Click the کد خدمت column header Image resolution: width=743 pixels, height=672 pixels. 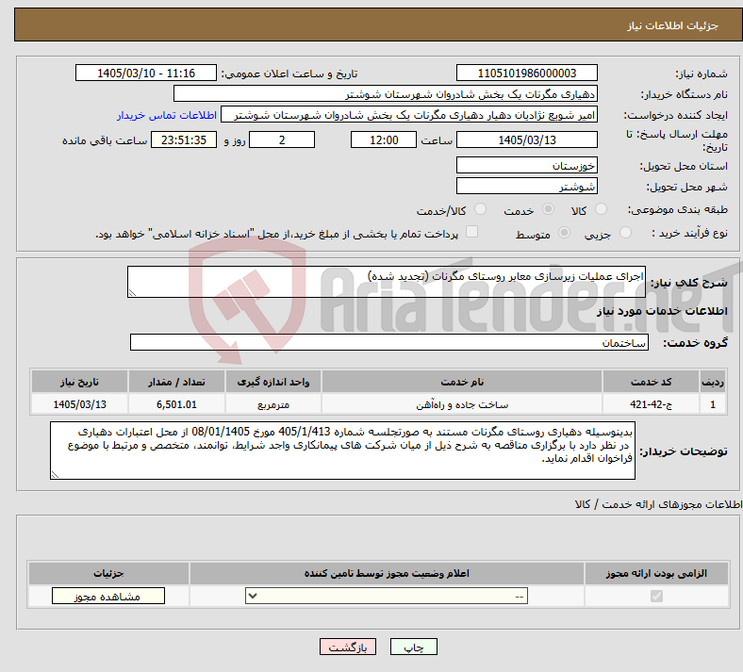pos(652,382)
